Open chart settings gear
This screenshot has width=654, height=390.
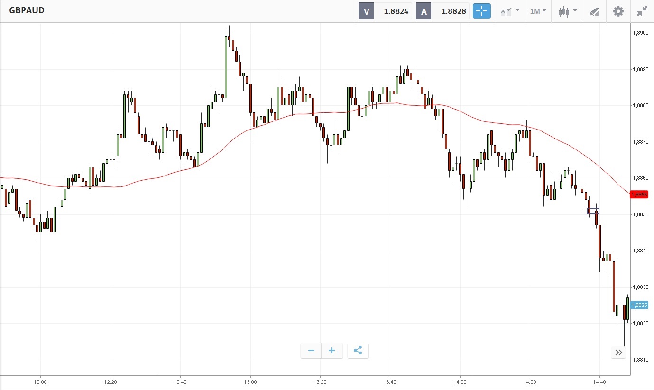pos(618,11)
